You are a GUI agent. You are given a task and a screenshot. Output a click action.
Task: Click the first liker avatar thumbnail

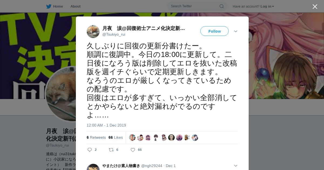pos(132,138)
